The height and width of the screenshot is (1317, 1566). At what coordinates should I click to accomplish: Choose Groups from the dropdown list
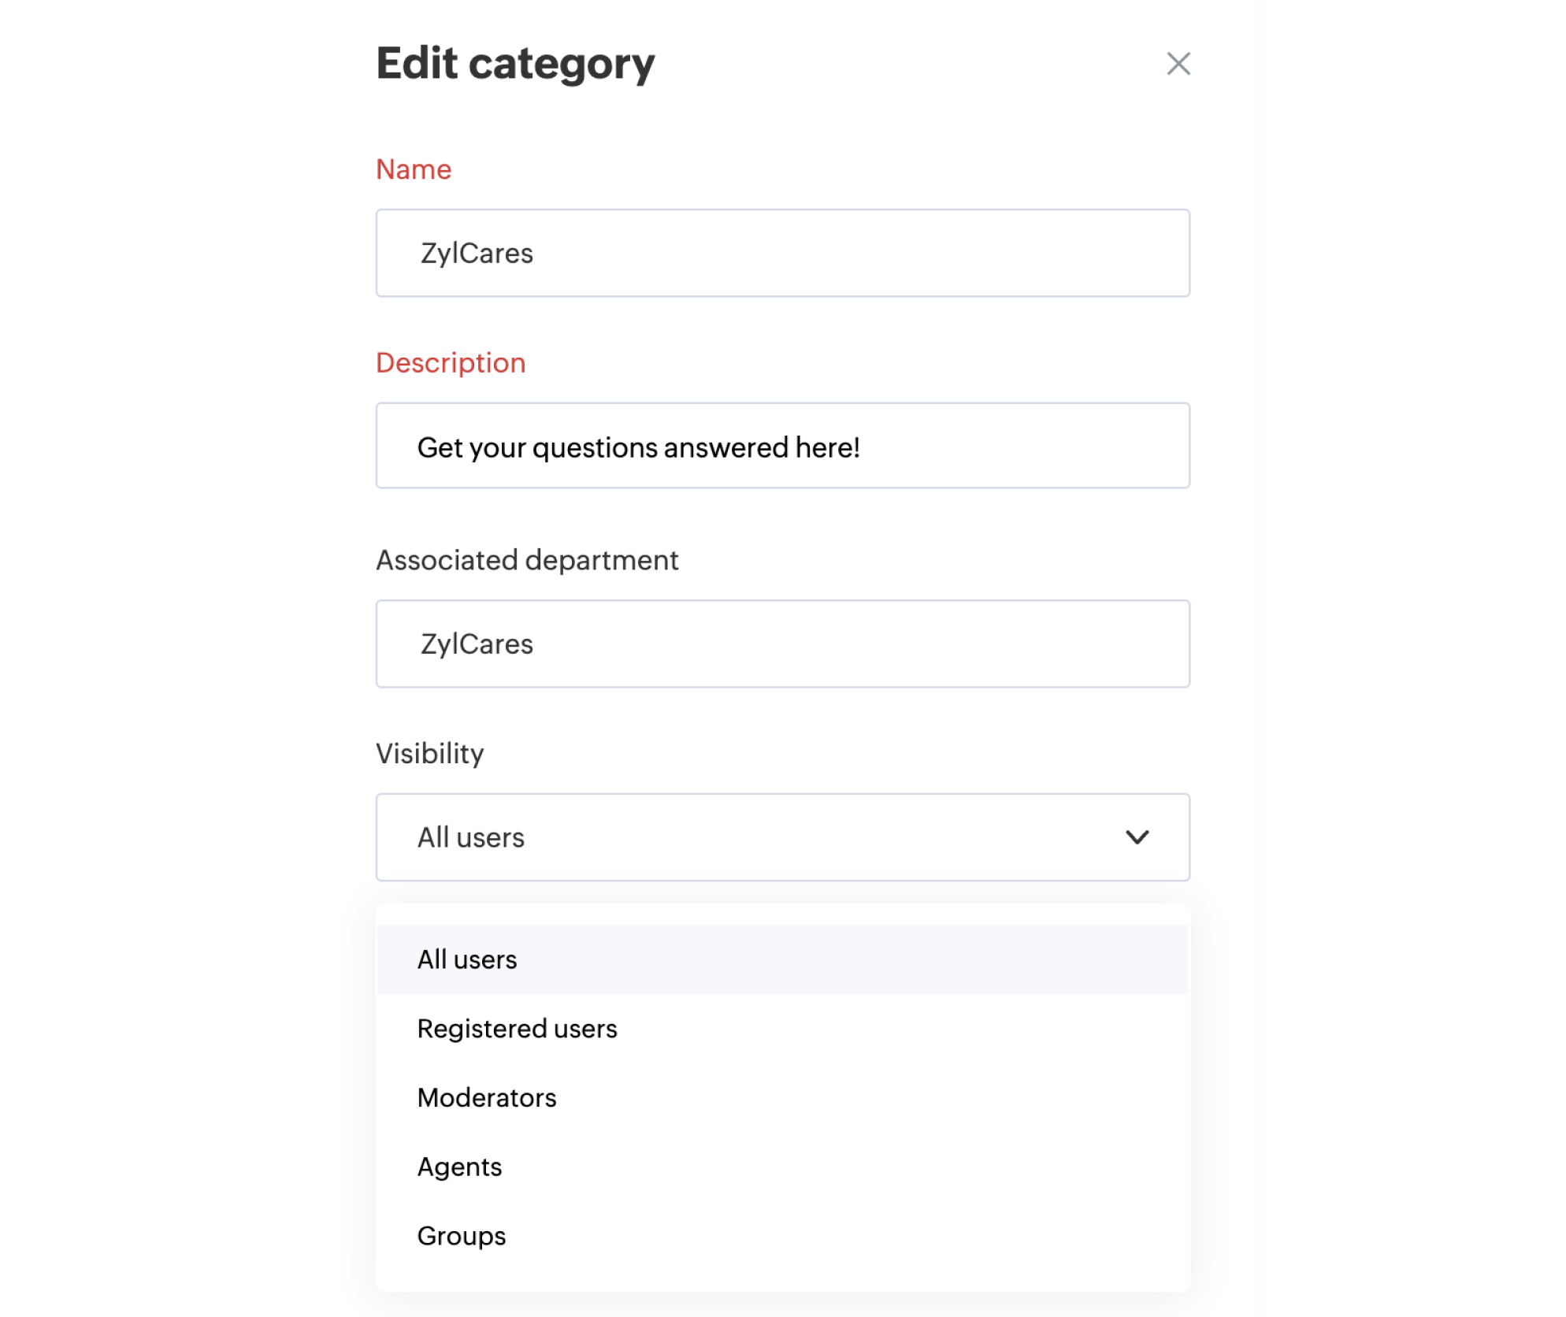coord(782,1236)
